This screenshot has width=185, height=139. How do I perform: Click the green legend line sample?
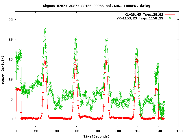coord(170,18)
